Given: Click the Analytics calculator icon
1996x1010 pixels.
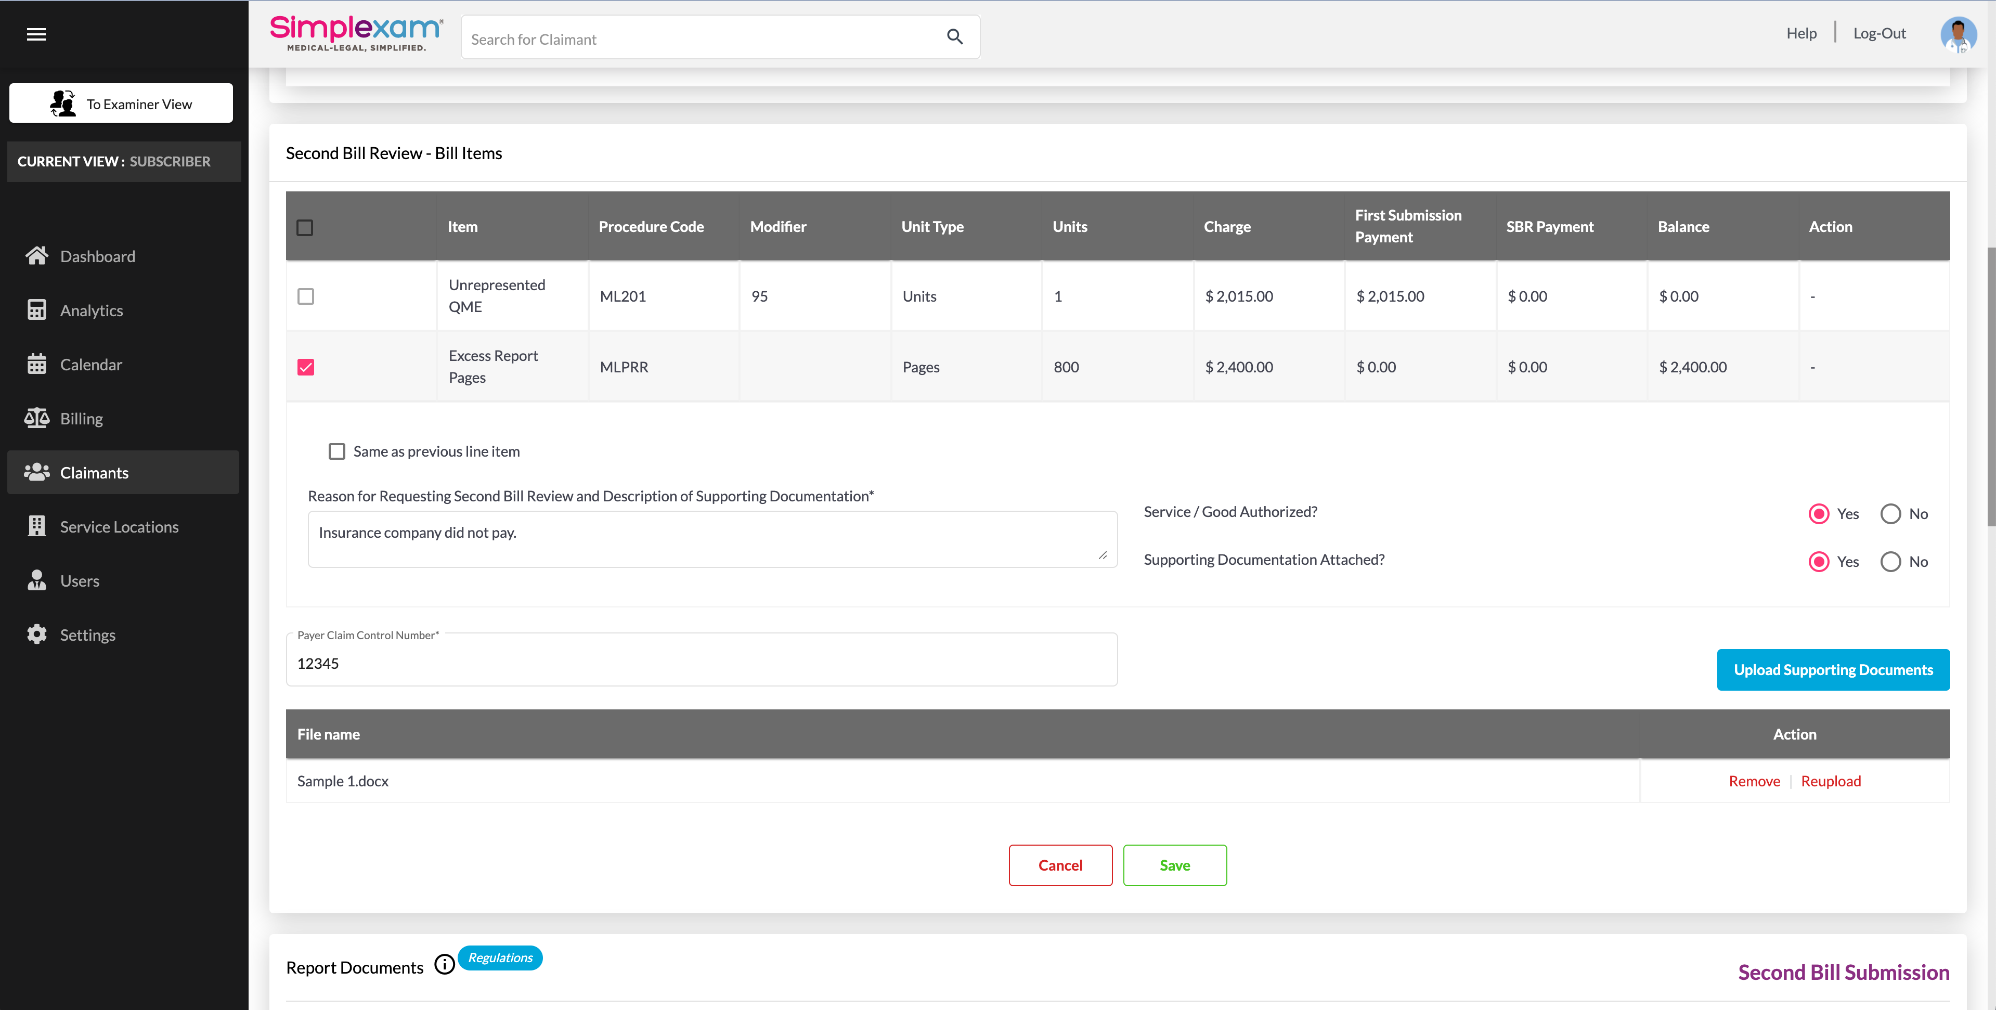Looking at the screenshot, I should click(36, 310).
